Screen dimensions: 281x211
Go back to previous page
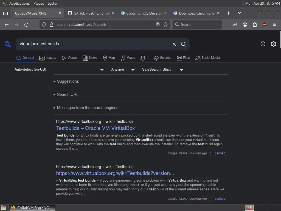point(7,24)
